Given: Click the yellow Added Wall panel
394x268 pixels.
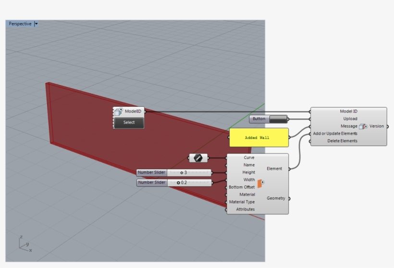Looking at the screenshot, I should click(259, 138).
